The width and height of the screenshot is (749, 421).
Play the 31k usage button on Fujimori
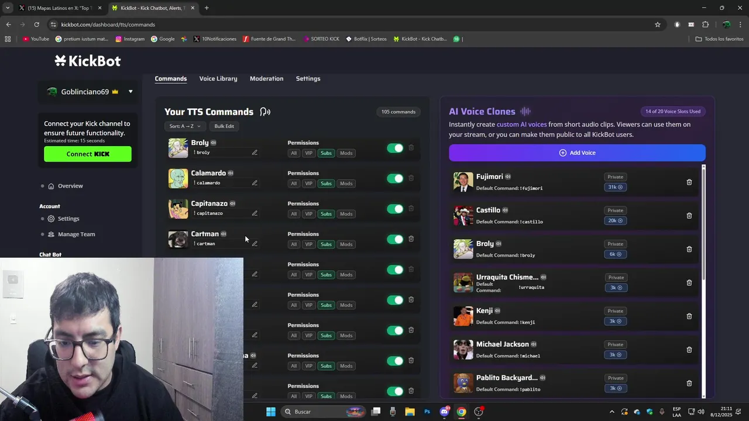coord(615,187)
